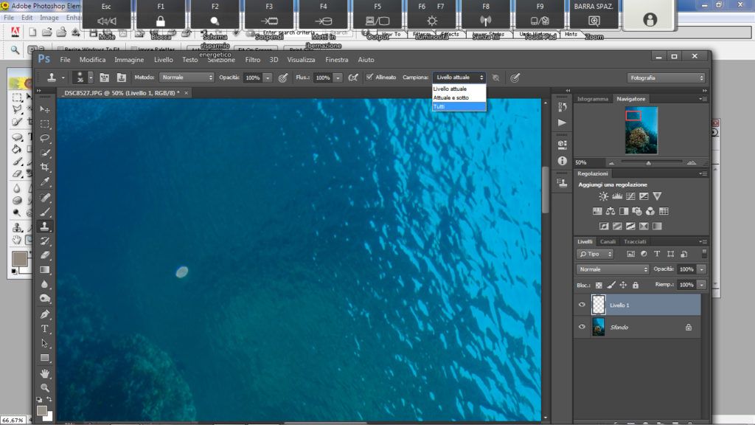The image size is (755, 425).
Task: Open the Fotografia workspace dropdown
Action: 666,77
